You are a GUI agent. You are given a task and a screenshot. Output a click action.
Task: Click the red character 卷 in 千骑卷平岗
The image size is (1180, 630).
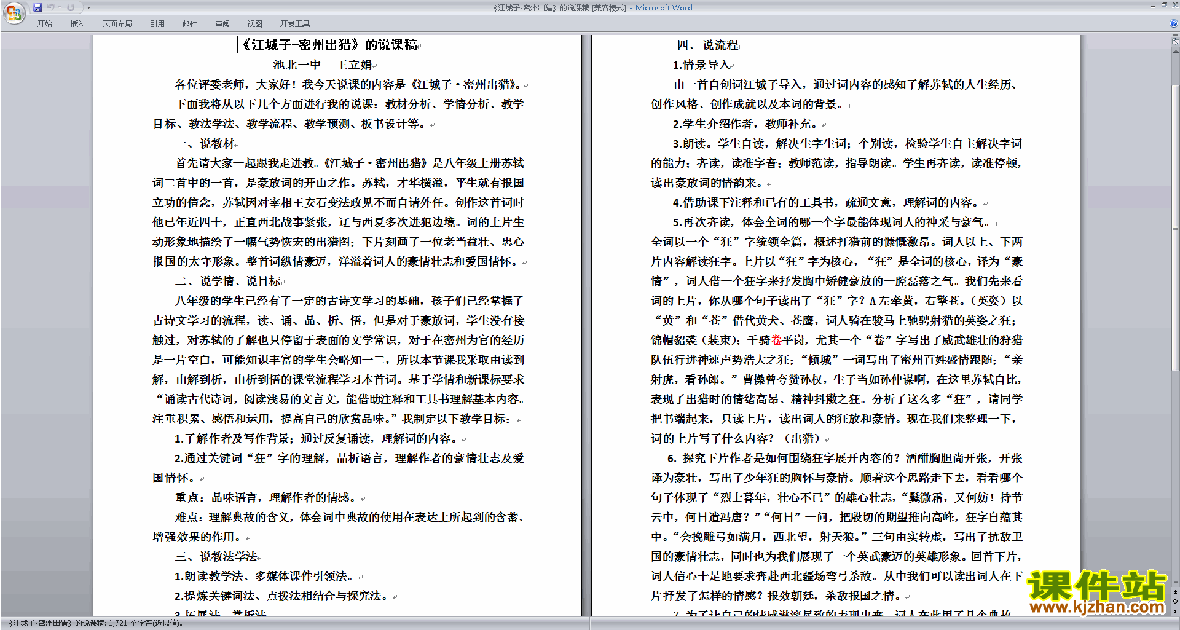[777, 340]
